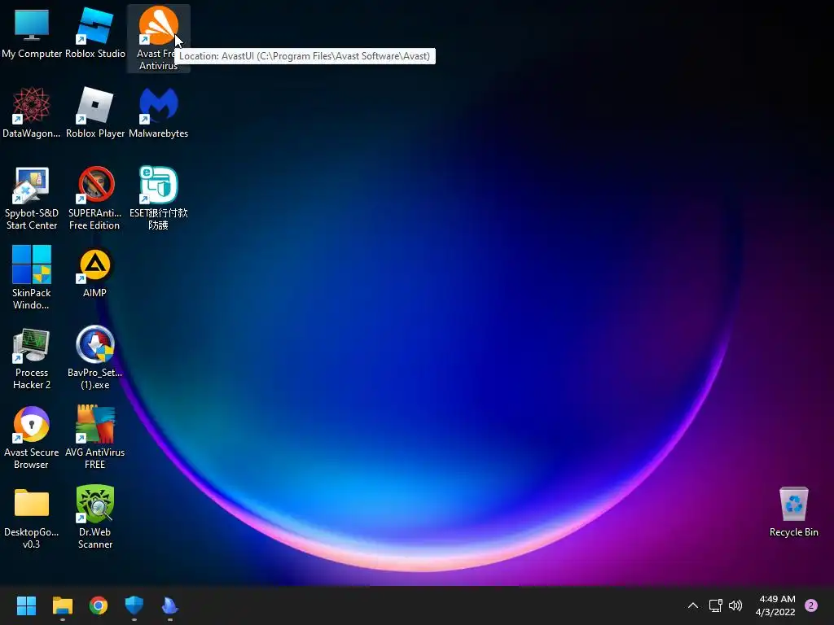Image resolution: width=834 pixels, height=625 pixels.
Task: Open the clock showing 4:49 AM
Action: 775,605
